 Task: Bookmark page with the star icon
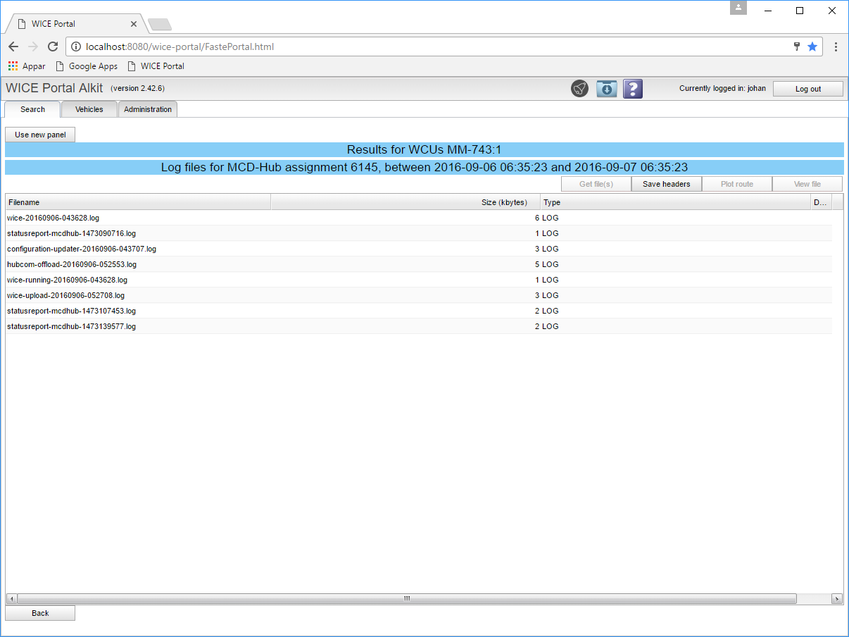pyautogui.click(x=812, y=47)
